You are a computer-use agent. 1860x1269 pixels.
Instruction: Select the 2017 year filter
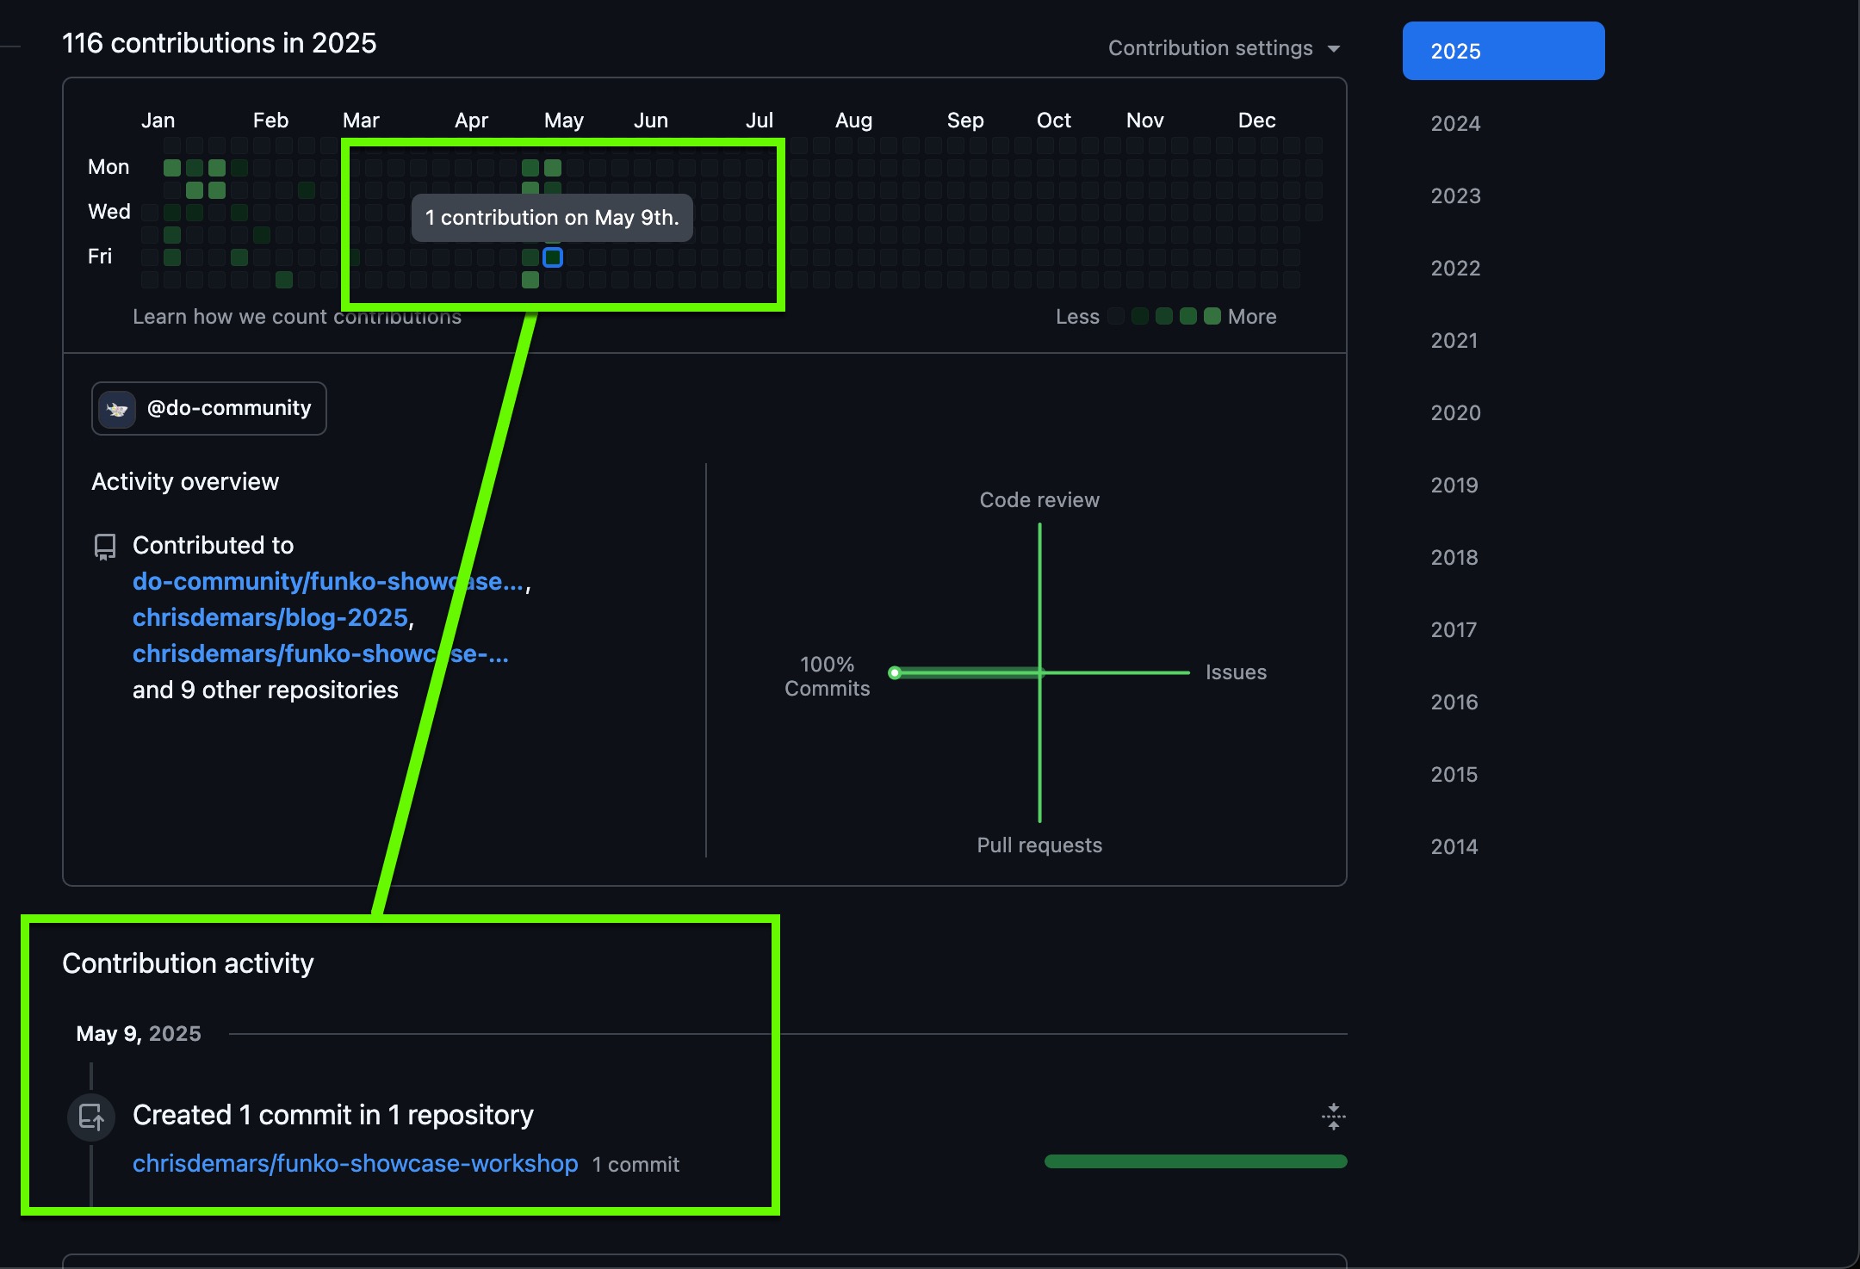click(x=1455, y=629)
